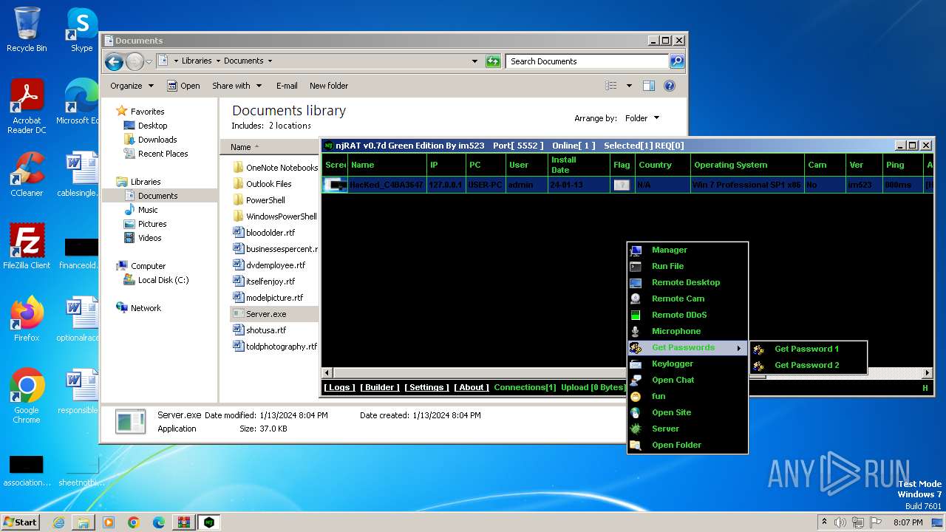The height and width of the screenshot is (532, 946).
Task: Click the Operating System column header
Action: pyautogui.click(x=747, y=165)
